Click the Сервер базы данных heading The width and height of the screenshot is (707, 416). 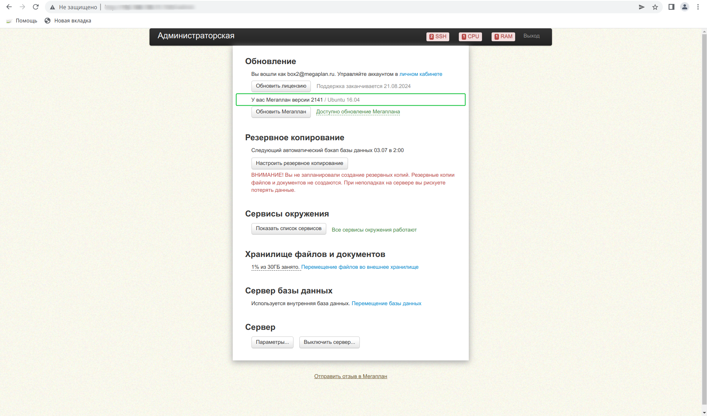(289, 291)
